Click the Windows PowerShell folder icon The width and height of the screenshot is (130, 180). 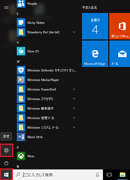[x=21, y=89]
